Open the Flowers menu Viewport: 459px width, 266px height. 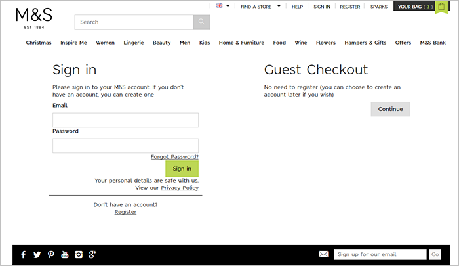coord(326,43)
